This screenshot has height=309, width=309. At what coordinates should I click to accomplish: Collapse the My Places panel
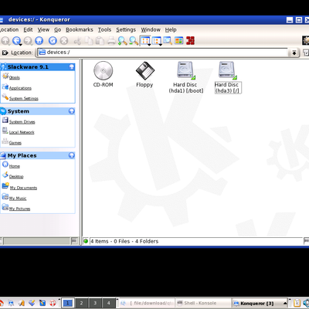pos(72,155)
